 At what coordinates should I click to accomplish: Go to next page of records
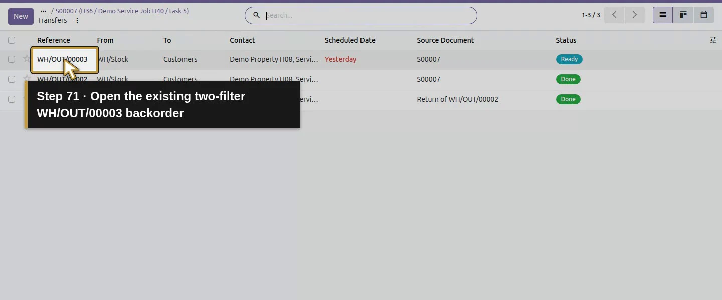634,15
